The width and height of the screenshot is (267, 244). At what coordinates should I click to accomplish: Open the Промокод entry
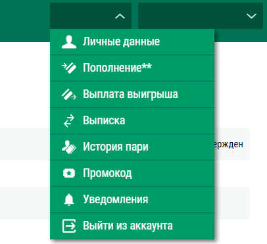pos(132,174)
